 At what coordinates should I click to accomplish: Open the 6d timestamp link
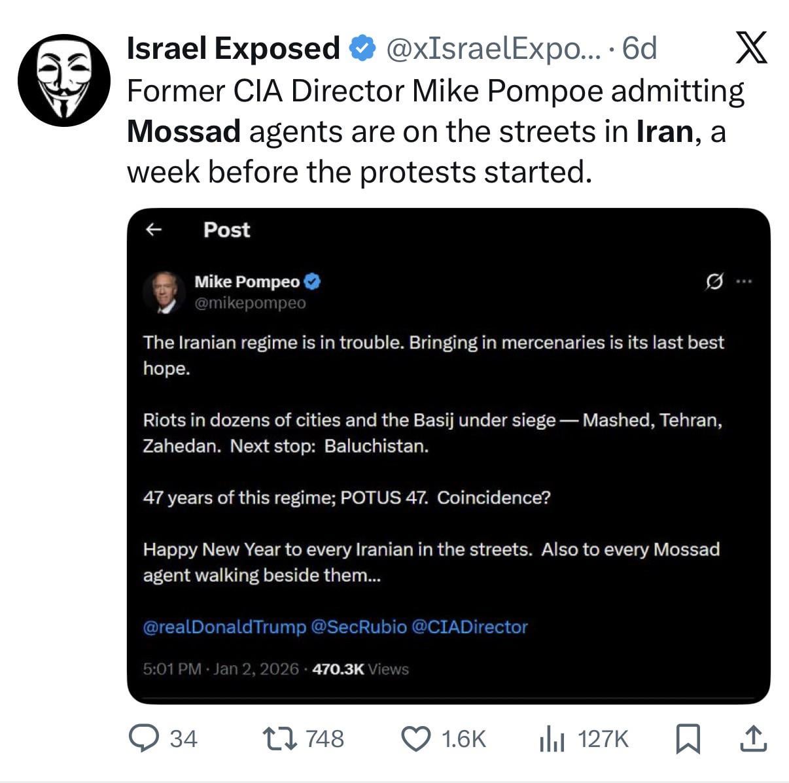click(639, 48)
